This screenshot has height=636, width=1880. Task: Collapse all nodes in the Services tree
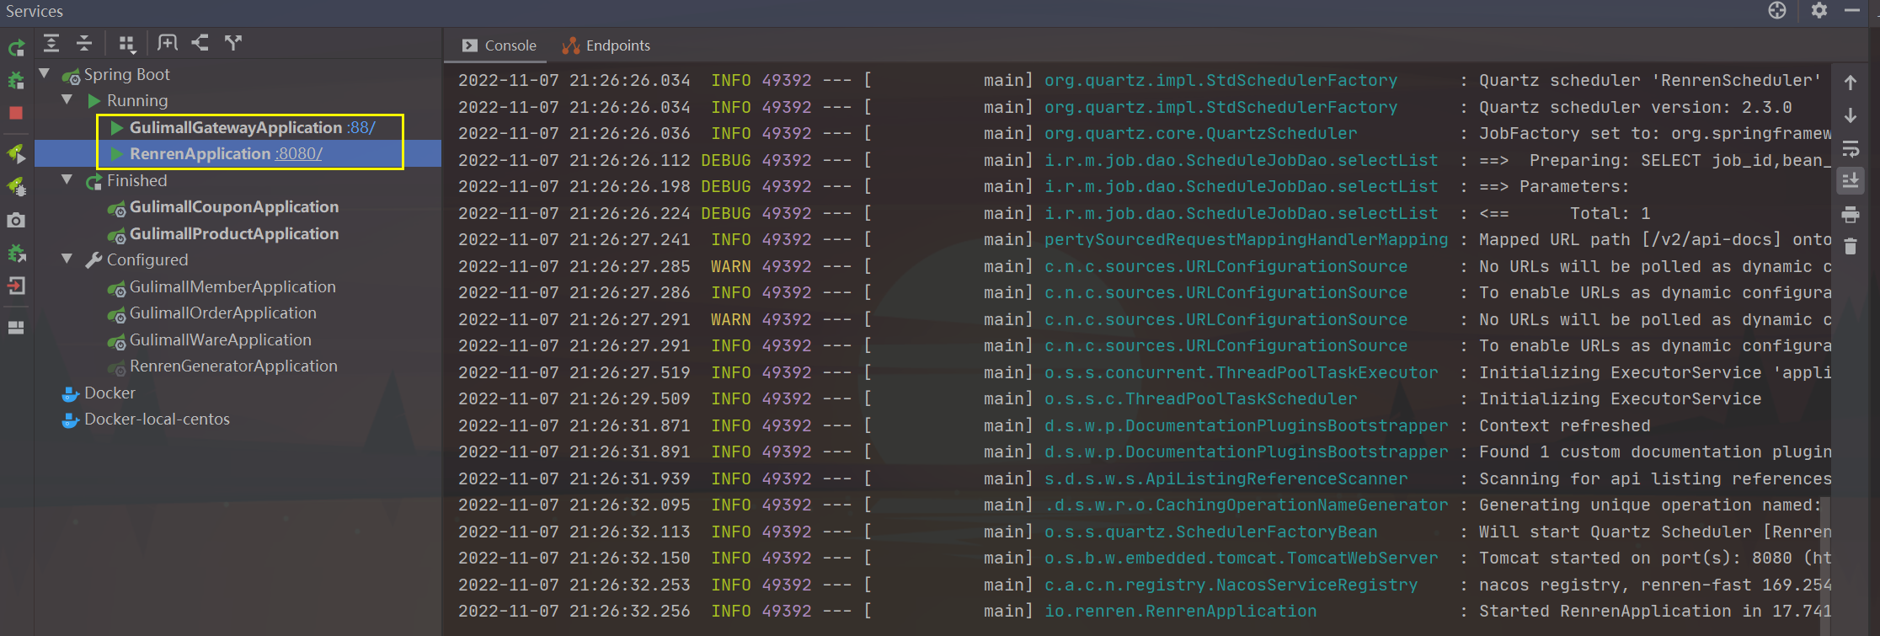(x=84, y=43)
